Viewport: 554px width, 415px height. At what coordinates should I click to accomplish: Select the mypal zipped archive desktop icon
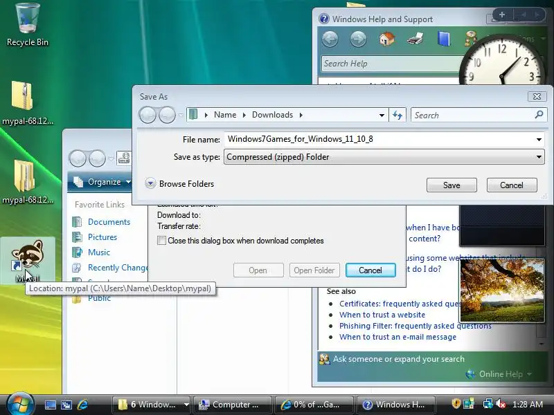[x=28, y=102]
